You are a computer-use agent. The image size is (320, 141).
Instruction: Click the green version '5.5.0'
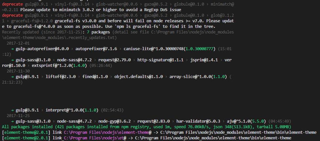point(258,121)
